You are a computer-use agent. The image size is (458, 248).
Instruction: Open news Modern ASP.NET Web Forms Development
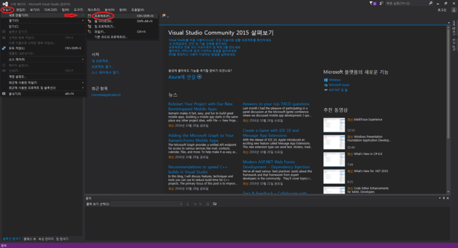(276, 164)
